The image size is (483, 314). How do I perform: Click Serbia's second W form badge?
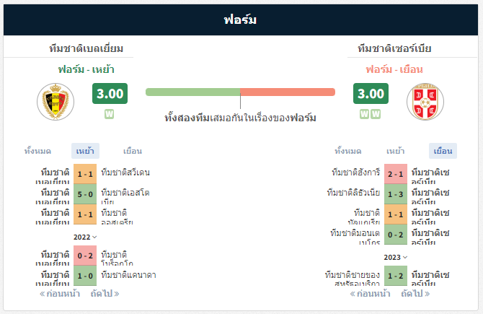click(376, 114)
